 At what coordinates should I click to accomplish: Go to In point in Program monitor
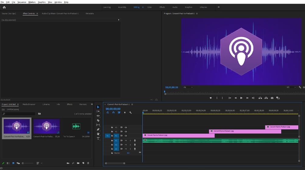[x=230, y=98]
